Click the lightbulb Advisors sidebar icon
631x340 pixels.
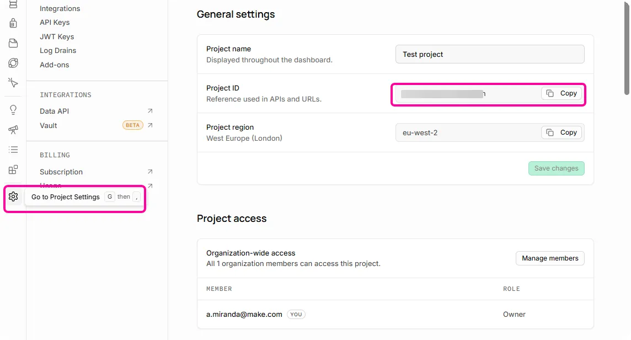point(13,110)
